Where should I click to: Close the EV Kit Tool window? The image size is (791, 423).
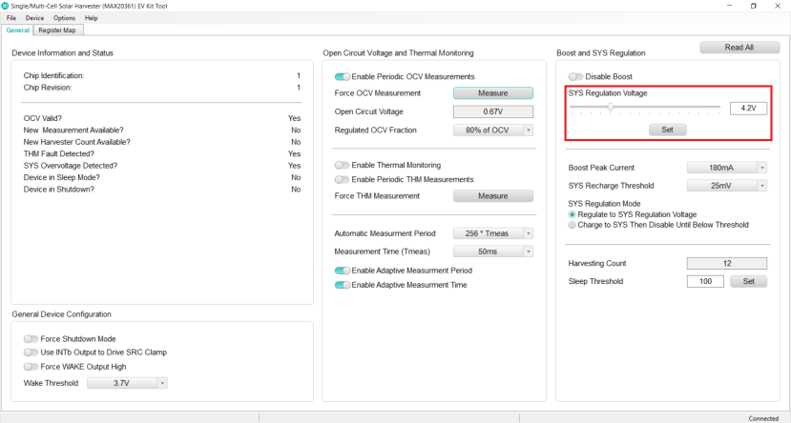(778, 6)
